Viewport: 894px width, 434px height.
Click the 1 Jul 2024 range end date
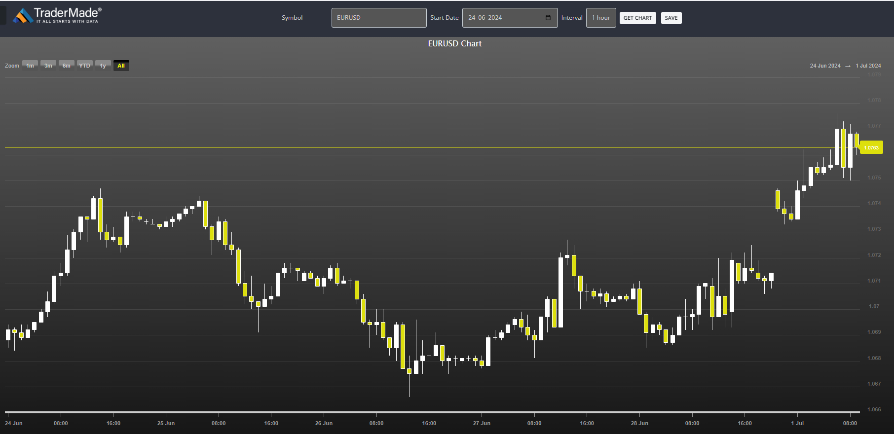pos(868,66)
